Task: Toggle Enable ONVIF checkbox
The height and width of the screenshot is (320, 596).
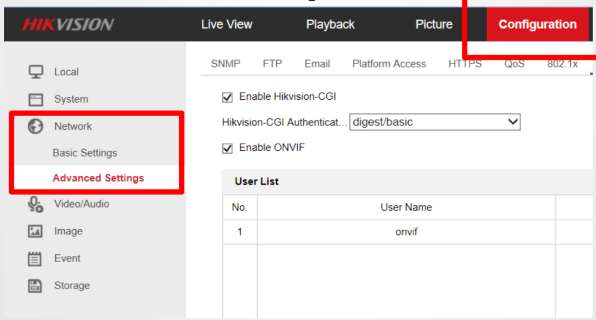Action: point(227,148)
